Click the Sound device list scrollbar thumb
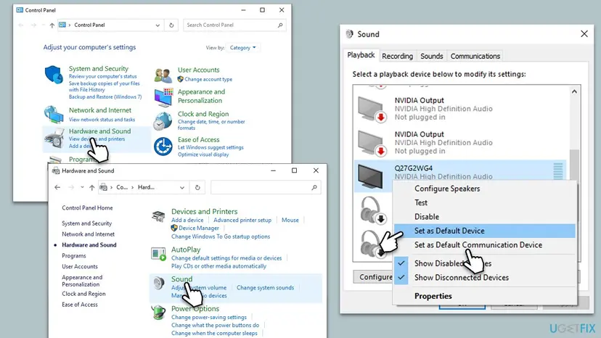 point(574,164)
